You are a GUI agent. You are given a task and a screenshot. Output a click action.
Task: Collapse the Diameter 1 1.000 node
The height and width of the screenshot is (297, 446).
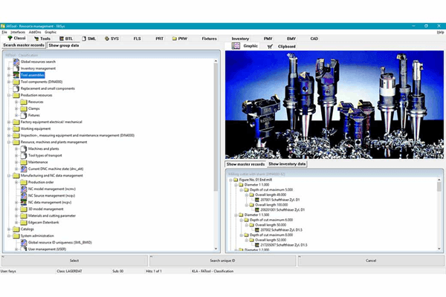(x=236, y=185)
